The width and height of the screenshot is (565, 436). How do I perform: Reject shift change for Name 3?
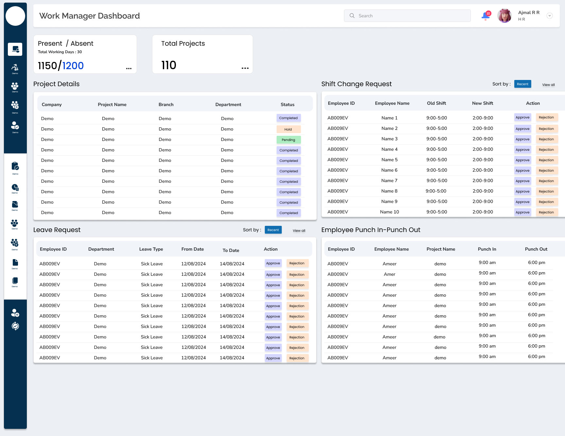546,139
